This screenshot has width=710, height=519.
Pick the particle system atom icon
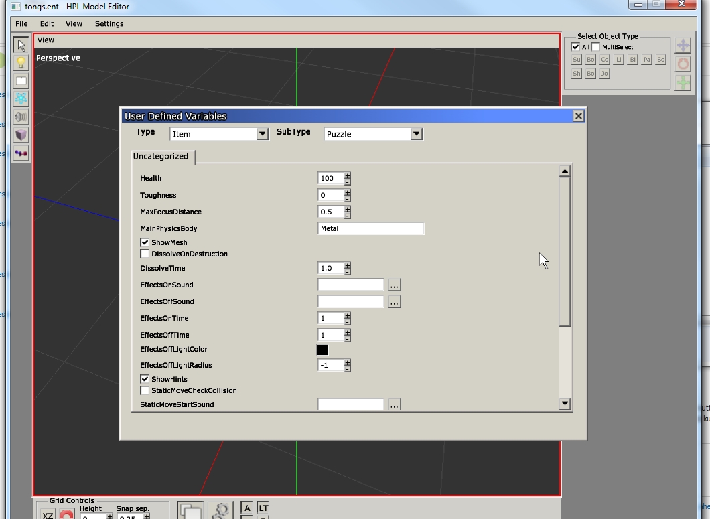click(x=21, y=99)
